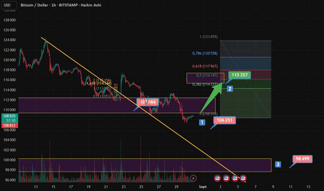
Task: Click the 0,618 (117 967) Fibonacci label
Action: (x=205, y=66)
